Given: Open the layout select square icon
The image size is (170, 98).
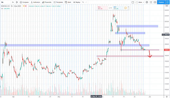Looking at the screenshot, I should 133,2.
